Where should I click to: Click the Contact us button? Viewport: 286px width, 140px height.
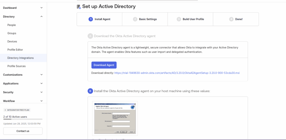(23, 131)
